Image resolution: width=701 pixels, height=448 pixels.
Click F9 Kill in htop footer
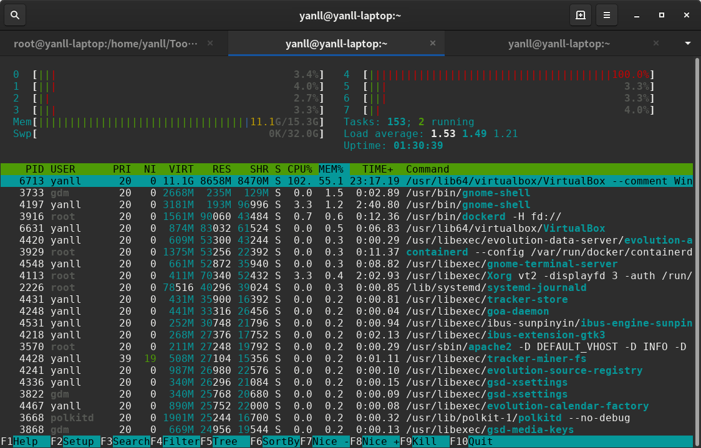[x=425, y=442]
